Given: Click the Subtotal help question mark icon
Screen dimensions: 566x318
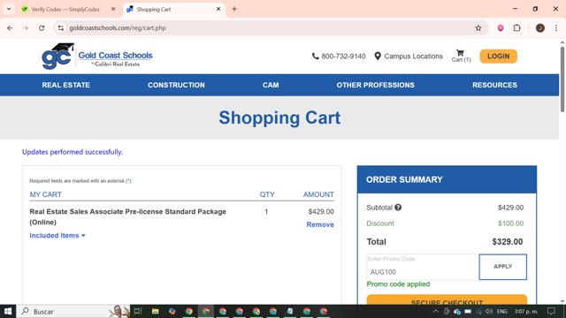Looking at the screenshot, I should click(398, 208).
